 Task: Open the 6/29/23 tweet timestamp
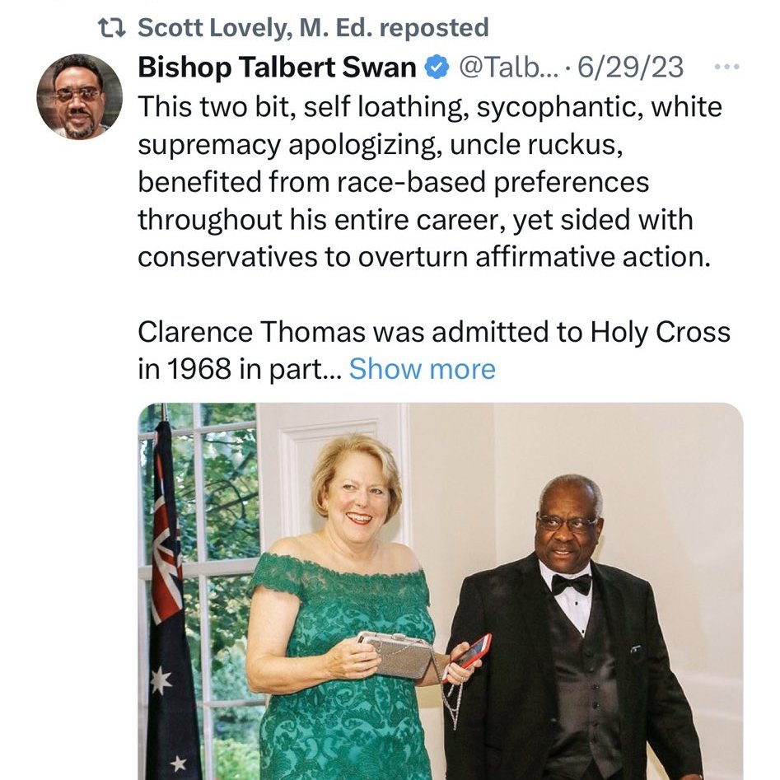point(630,68)
